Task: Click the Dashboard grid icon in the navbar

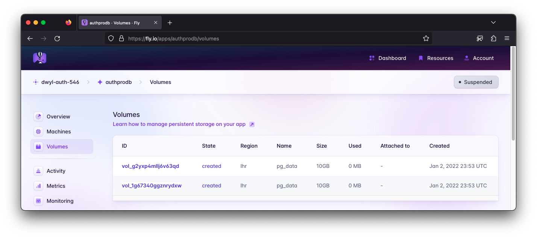Action: [372, 58]
